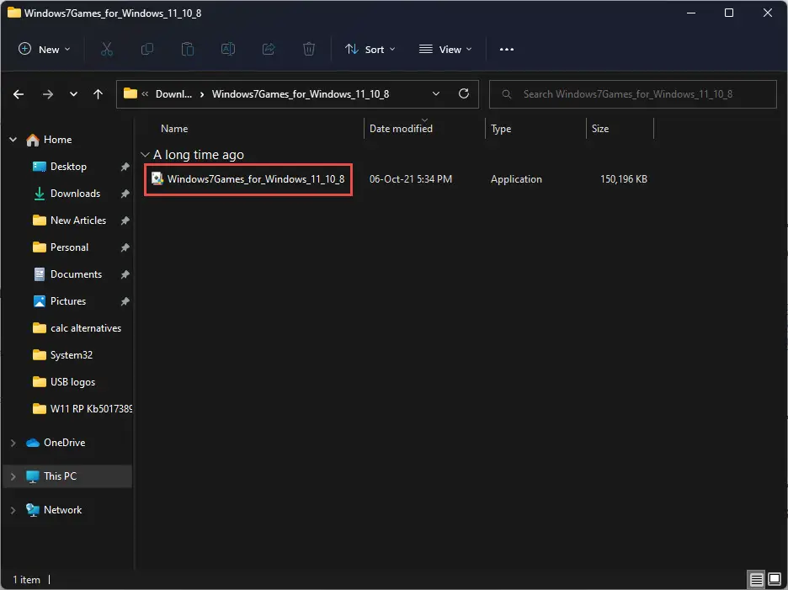Image resolution: width=788 pixels, height=590 pixels.
Task: Click the Rename icon in toolbar
Action: [228, 50]
